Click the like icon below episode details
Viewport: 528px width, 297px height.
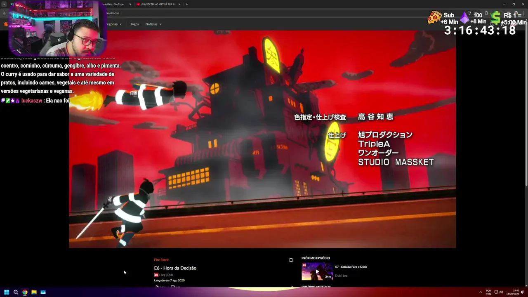click(157, 286)
